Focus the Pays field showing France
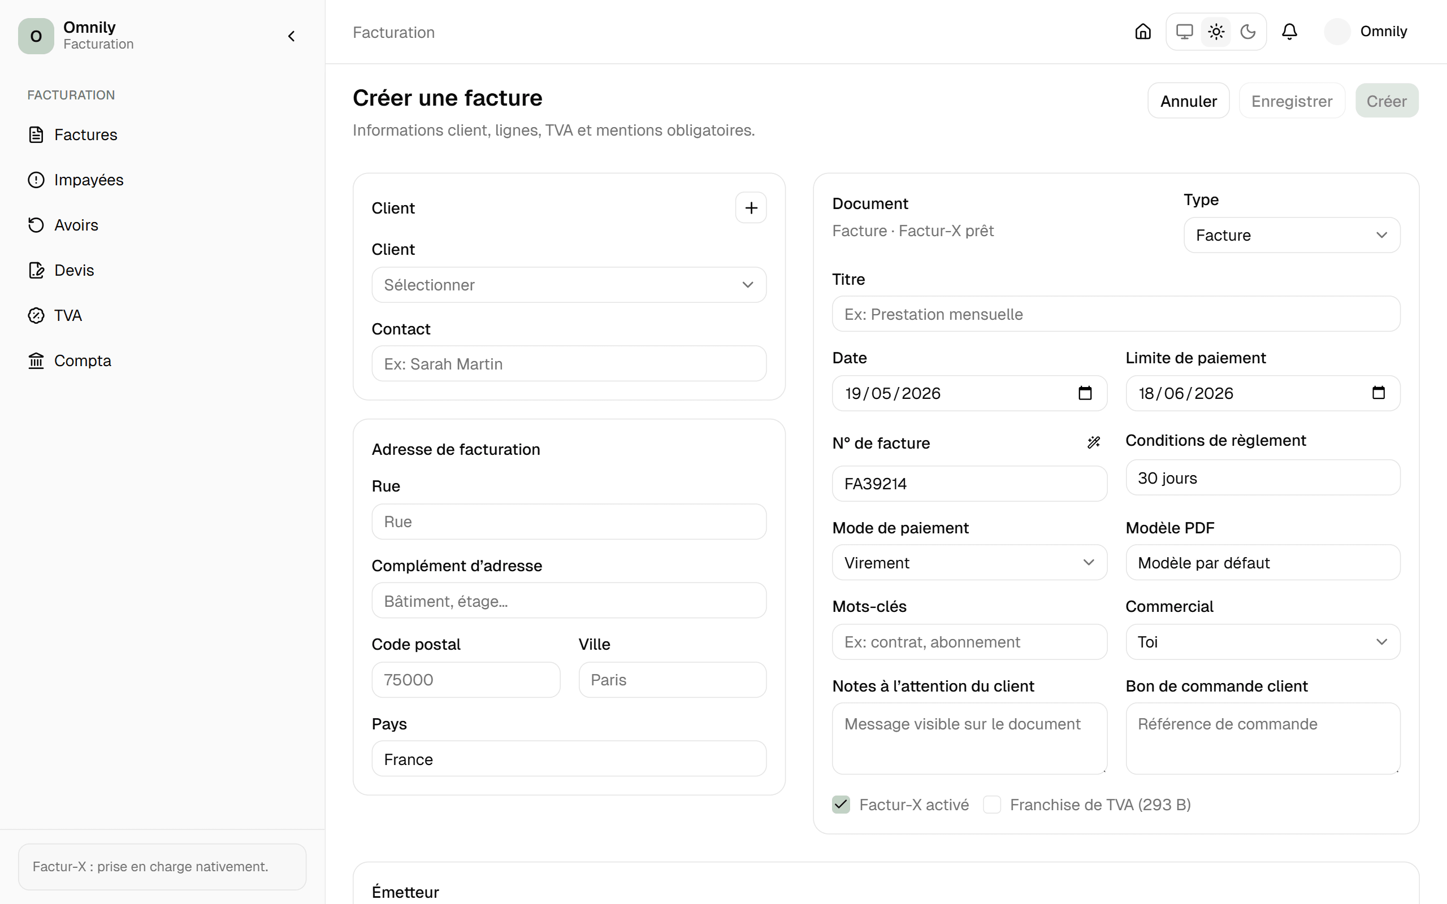Viewport: 1447px width, 904px height. pyautogui.click(x=569, y=759)
